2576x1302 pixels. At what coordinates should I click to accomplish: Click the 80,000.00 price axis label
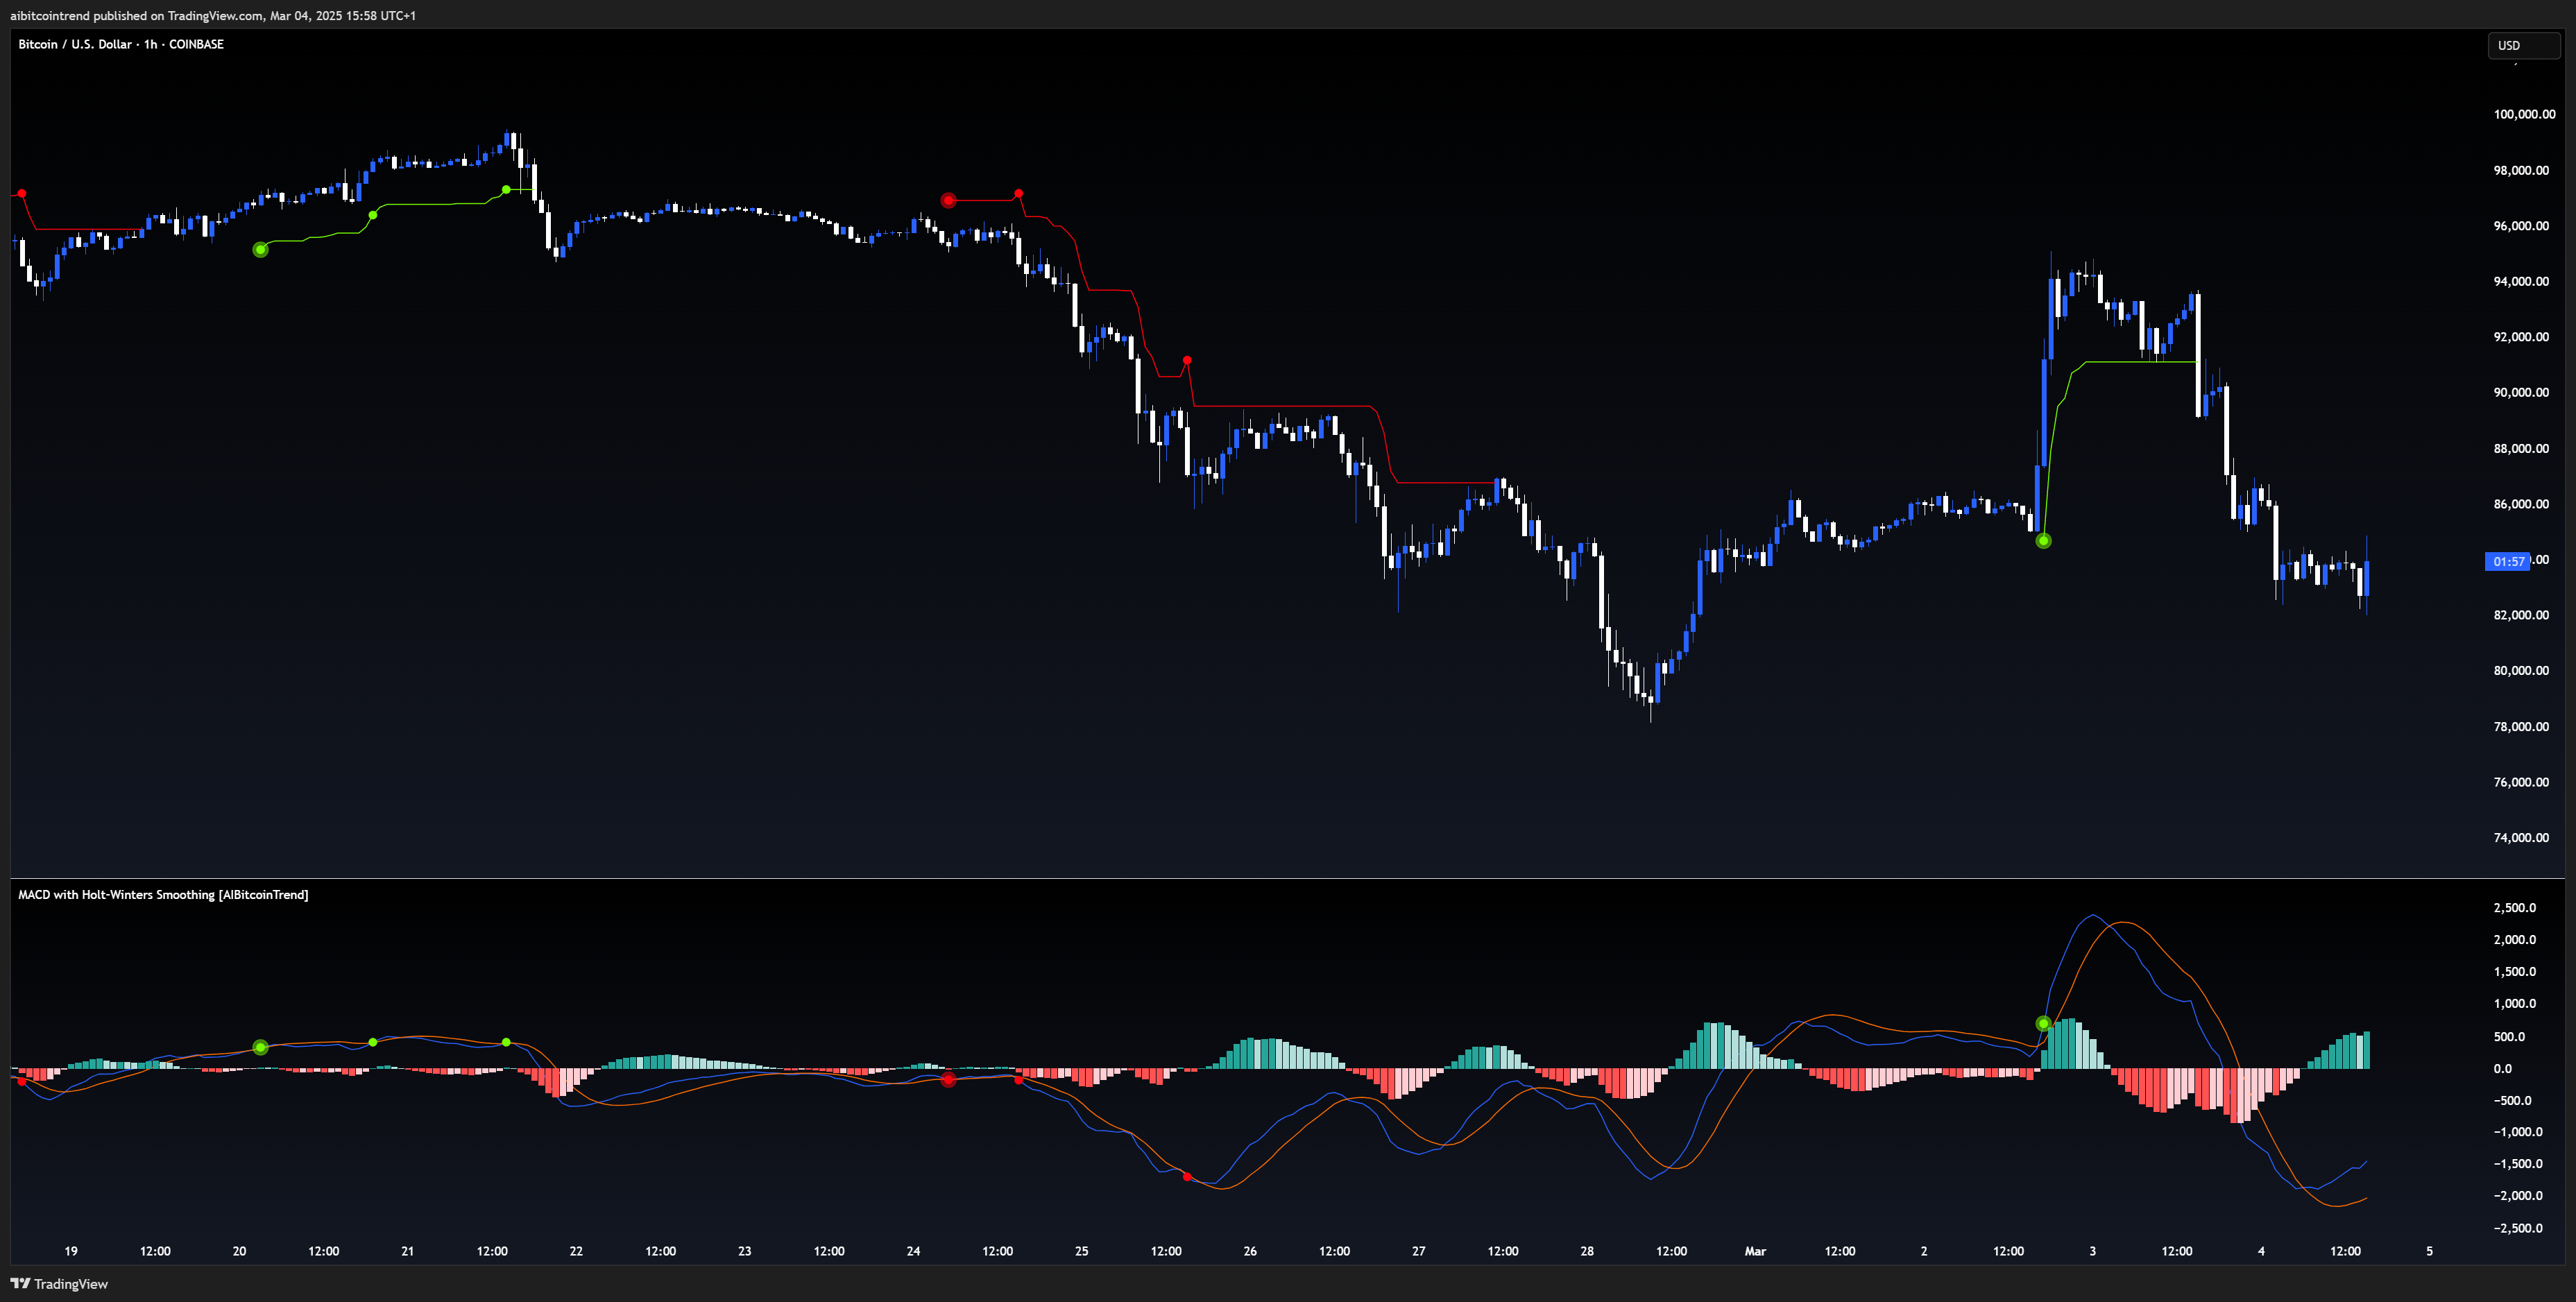click(2521, 671)
